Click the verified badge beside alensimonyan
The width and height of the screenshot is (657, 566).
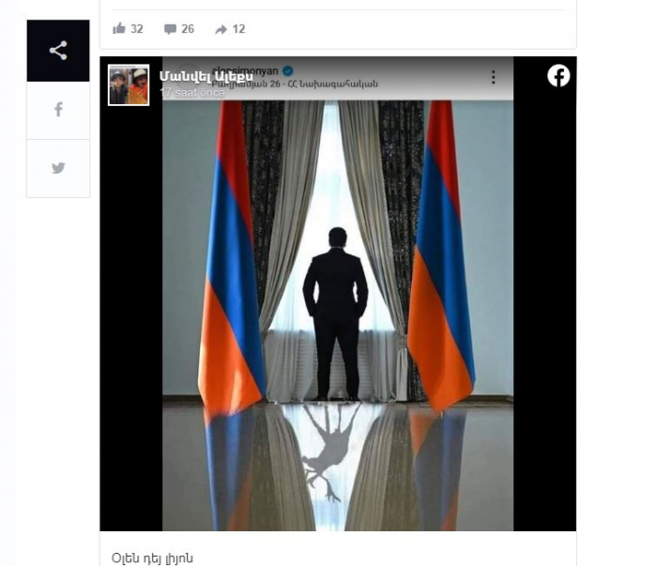288,70
